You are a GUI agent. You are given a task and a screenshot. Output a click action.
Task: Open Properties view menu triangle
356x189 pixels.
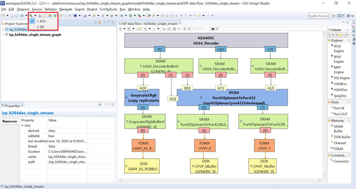point(105,105)
